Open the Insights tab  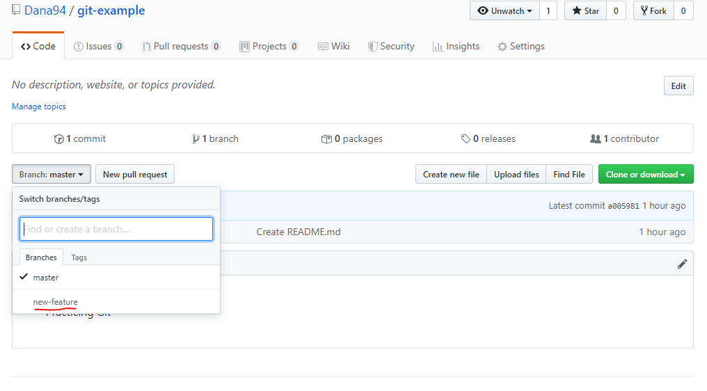point(456,46)
